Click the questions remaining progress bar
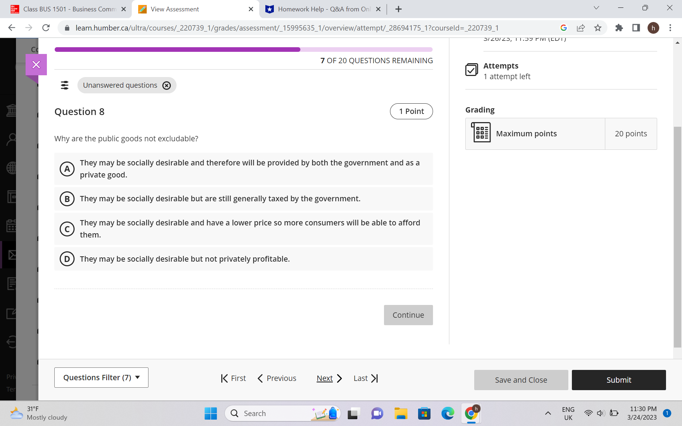This screenshot has width=682, height=426. pos(243,50)
